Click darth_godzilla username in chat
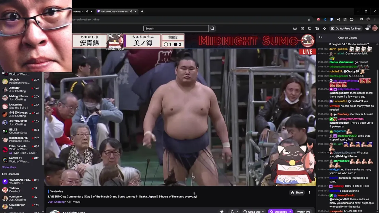379x213 pixels. point(338,49)
